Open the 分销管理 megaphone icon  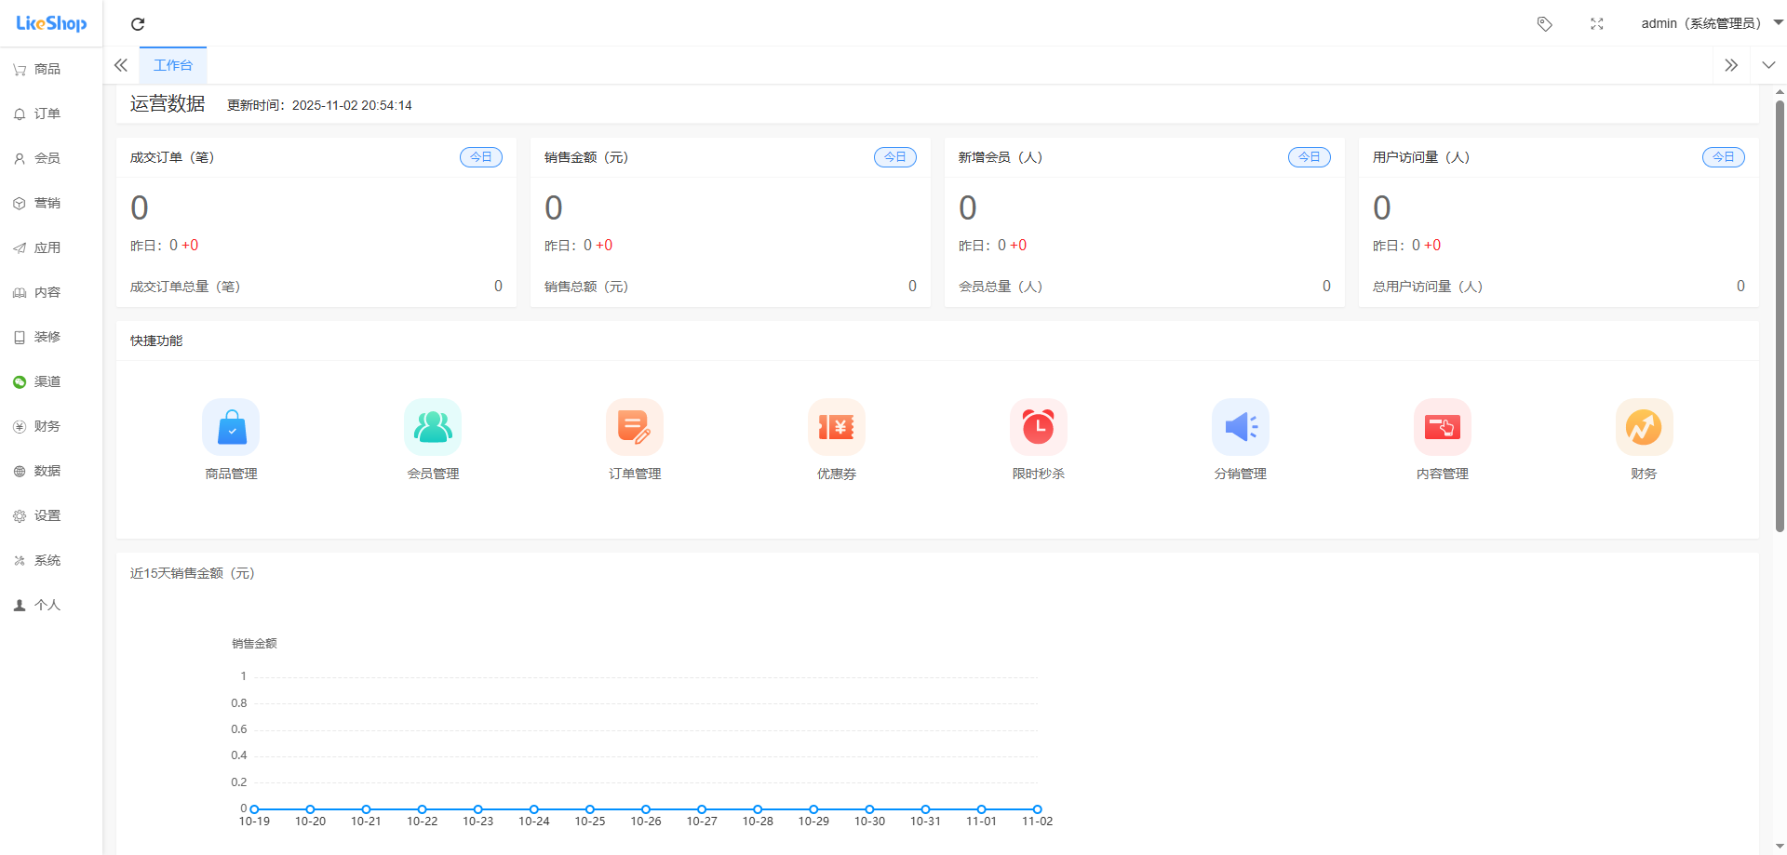(x=1240, y=427)
